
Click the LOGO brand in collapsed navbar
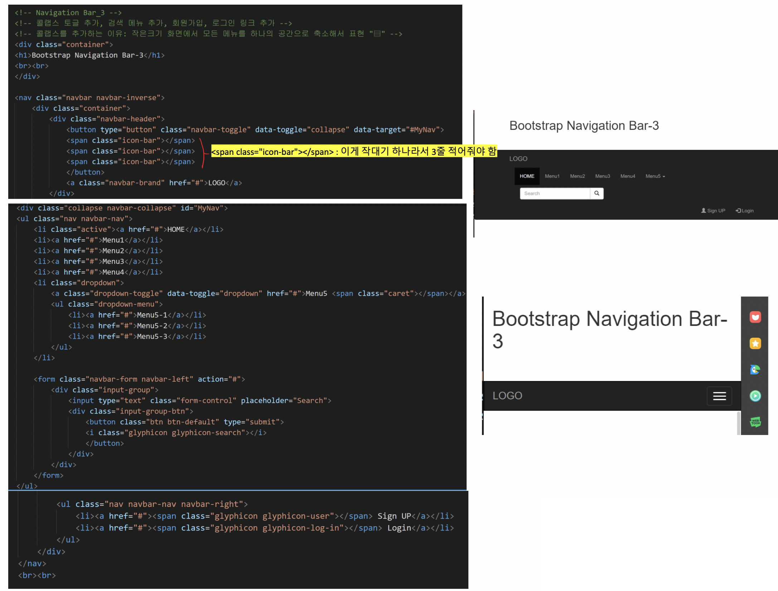pos(507,396)
